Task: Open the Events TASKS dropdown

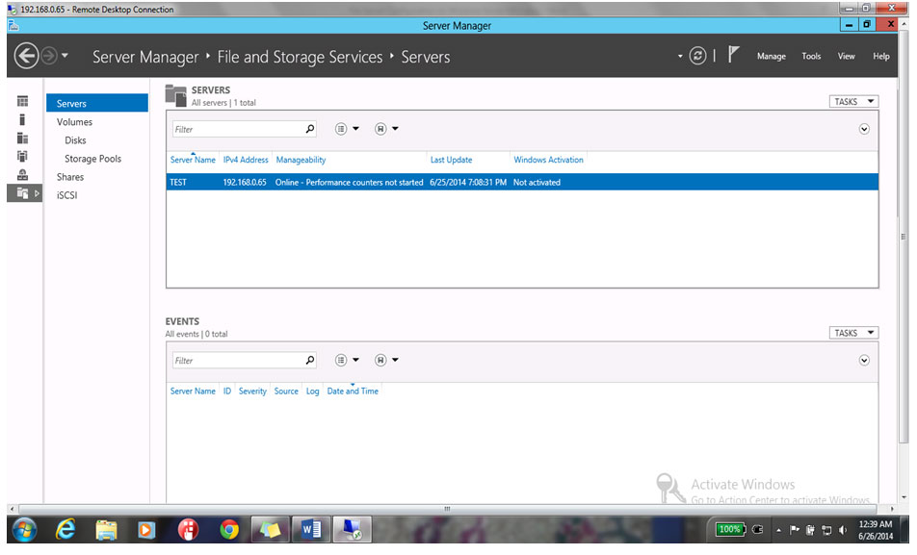Action: [853, 333]
